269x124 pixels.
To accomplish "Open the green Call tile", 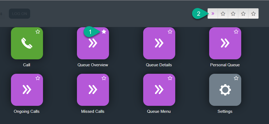I will point(27,43).
